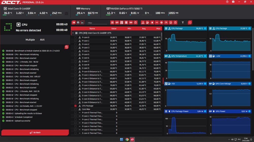This screenshot has height=142, width=254.
Task: Uncheck the CPU Package sensor checkbox
Action: pyautogui.click(x=75, y=106)
